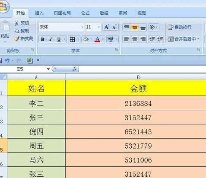
Task: Center text horizontally
Action: tap(135, 39)
